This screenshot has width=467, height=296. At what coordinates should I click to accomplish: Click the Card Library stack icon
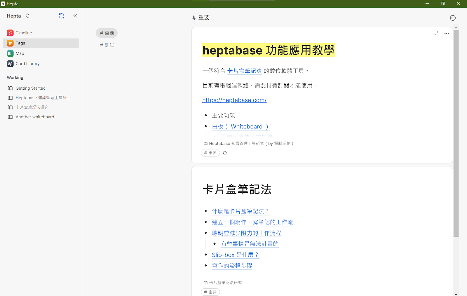tap(10, 63)
